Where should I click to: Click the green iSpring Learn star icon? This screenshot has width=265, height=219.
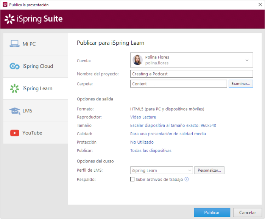pyautogui.click(x=14, y=88)
